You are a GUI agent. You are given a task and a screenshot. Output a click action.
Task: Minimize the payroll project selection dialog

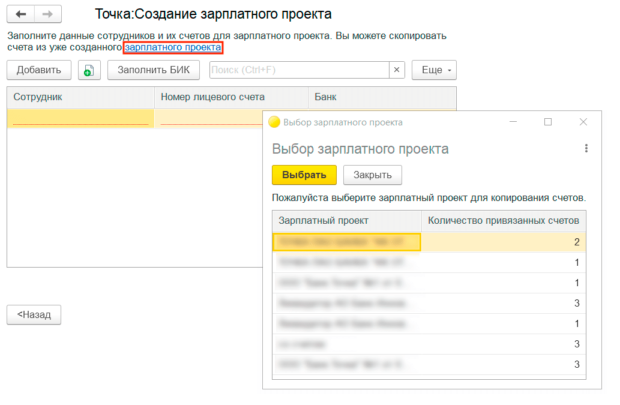pos(513,122)
